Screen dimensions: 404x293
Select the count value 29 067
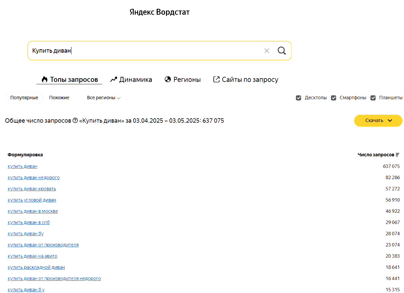393,223
